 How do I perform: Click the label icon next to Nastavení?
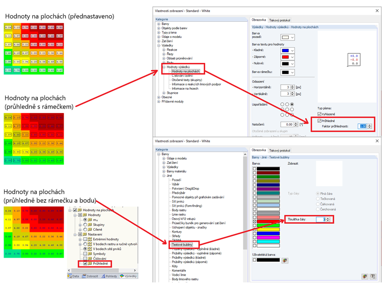(x=85, y=234)
